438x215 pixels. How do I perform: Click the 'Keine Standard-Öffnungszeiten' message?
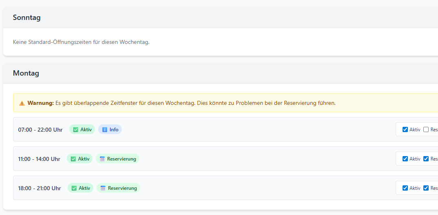81,43
